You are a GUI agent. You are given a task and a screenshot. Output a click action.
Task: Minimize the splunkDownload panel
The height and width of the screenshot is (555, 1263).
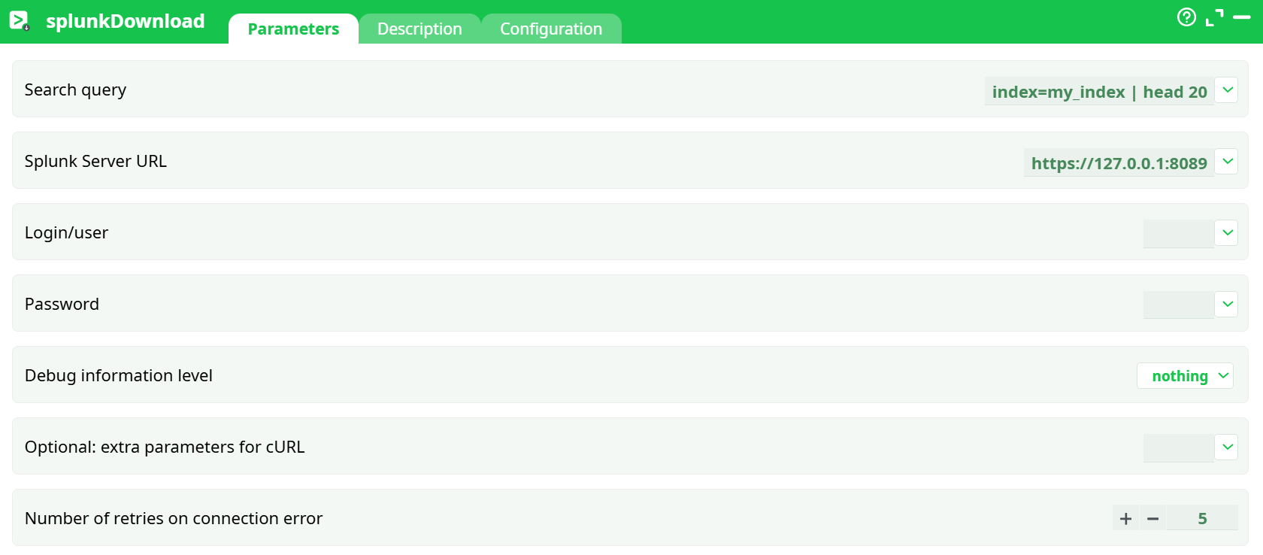click(1242, 17)
